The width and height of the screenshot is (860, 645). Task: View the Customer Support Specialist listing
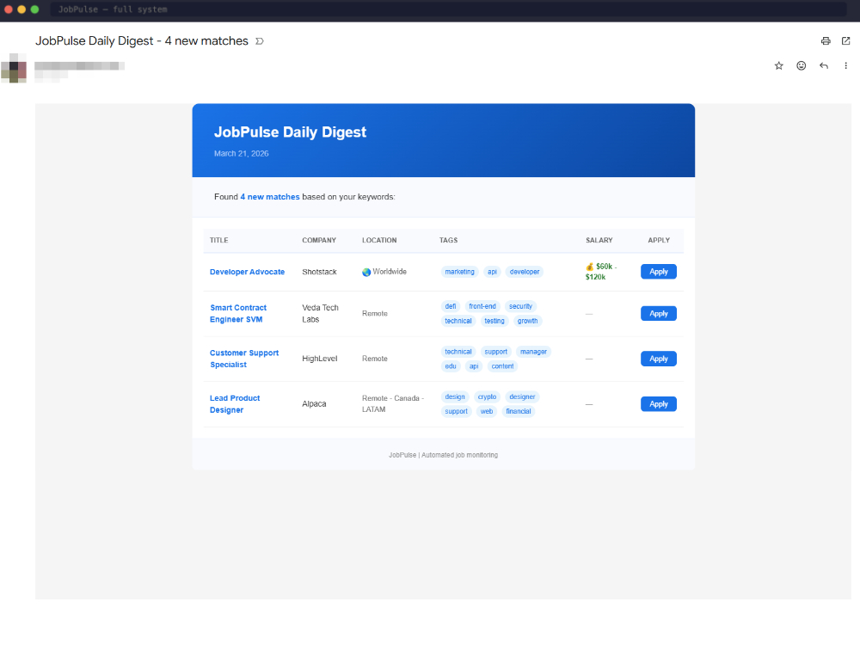244,359
